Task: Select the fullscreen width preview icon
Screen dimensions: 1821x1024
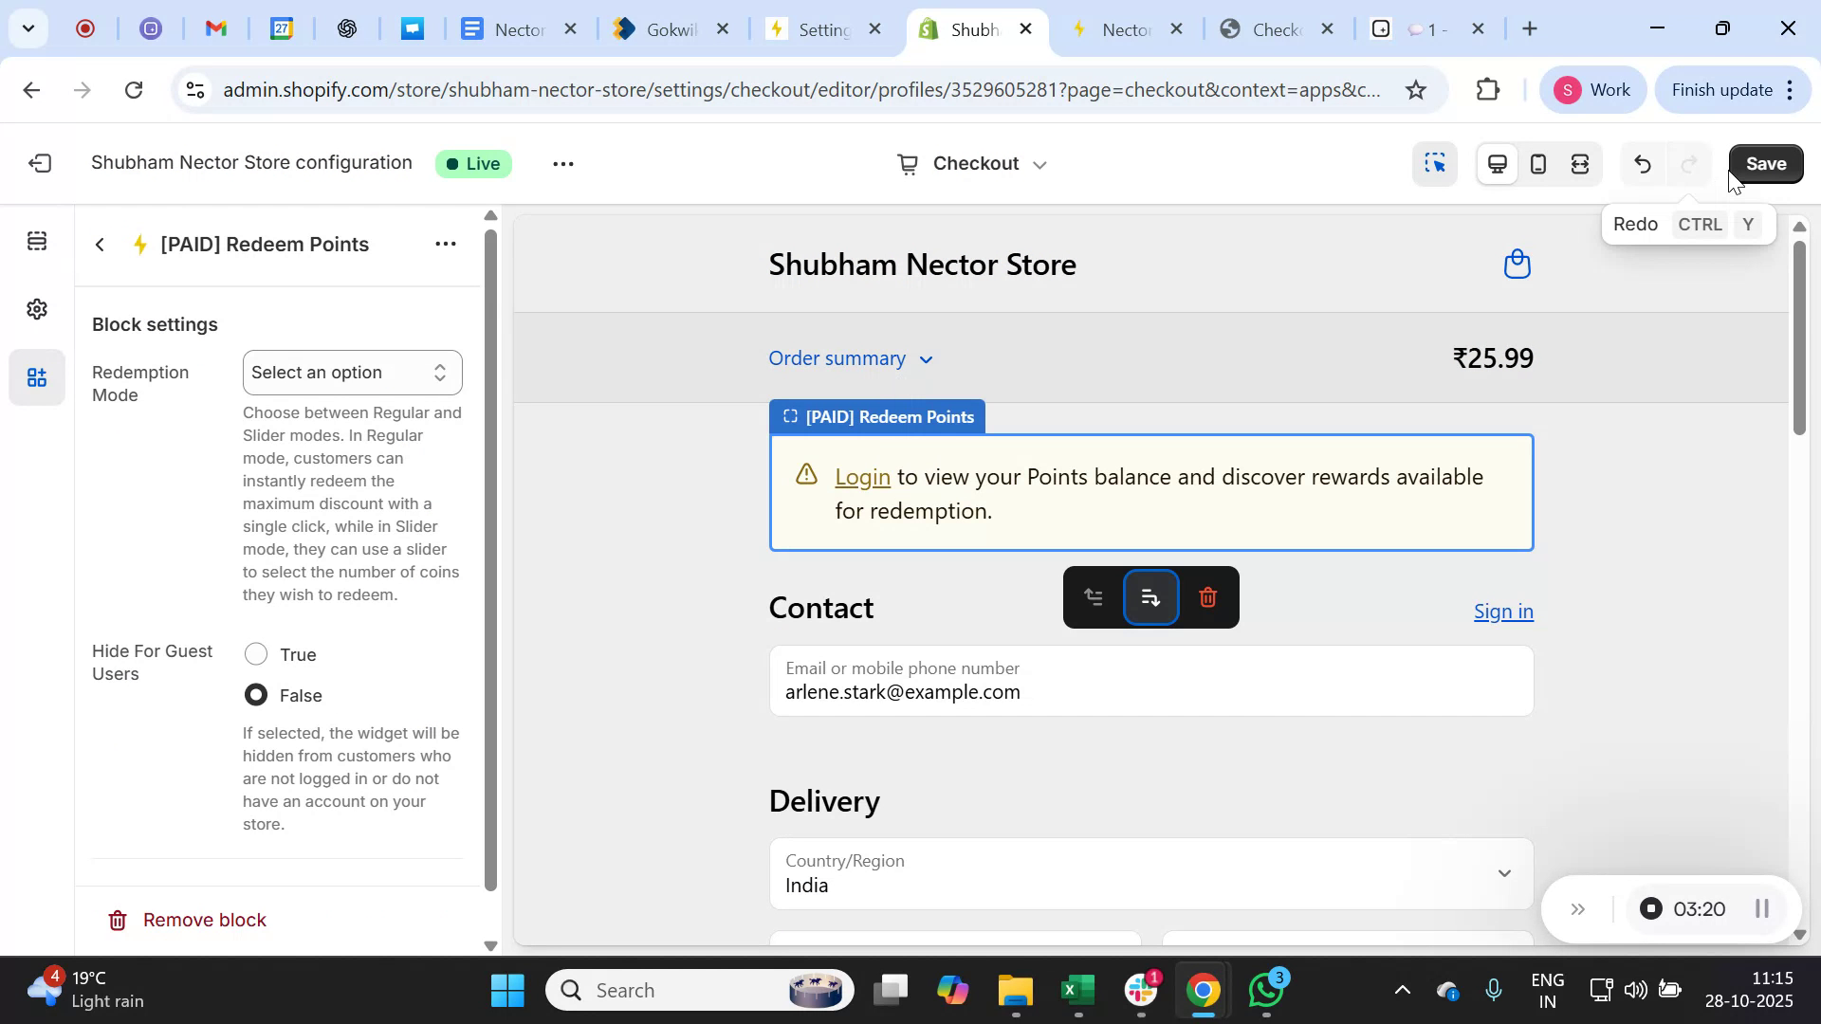Action: pyautogui.click(x=1580, y=164)
